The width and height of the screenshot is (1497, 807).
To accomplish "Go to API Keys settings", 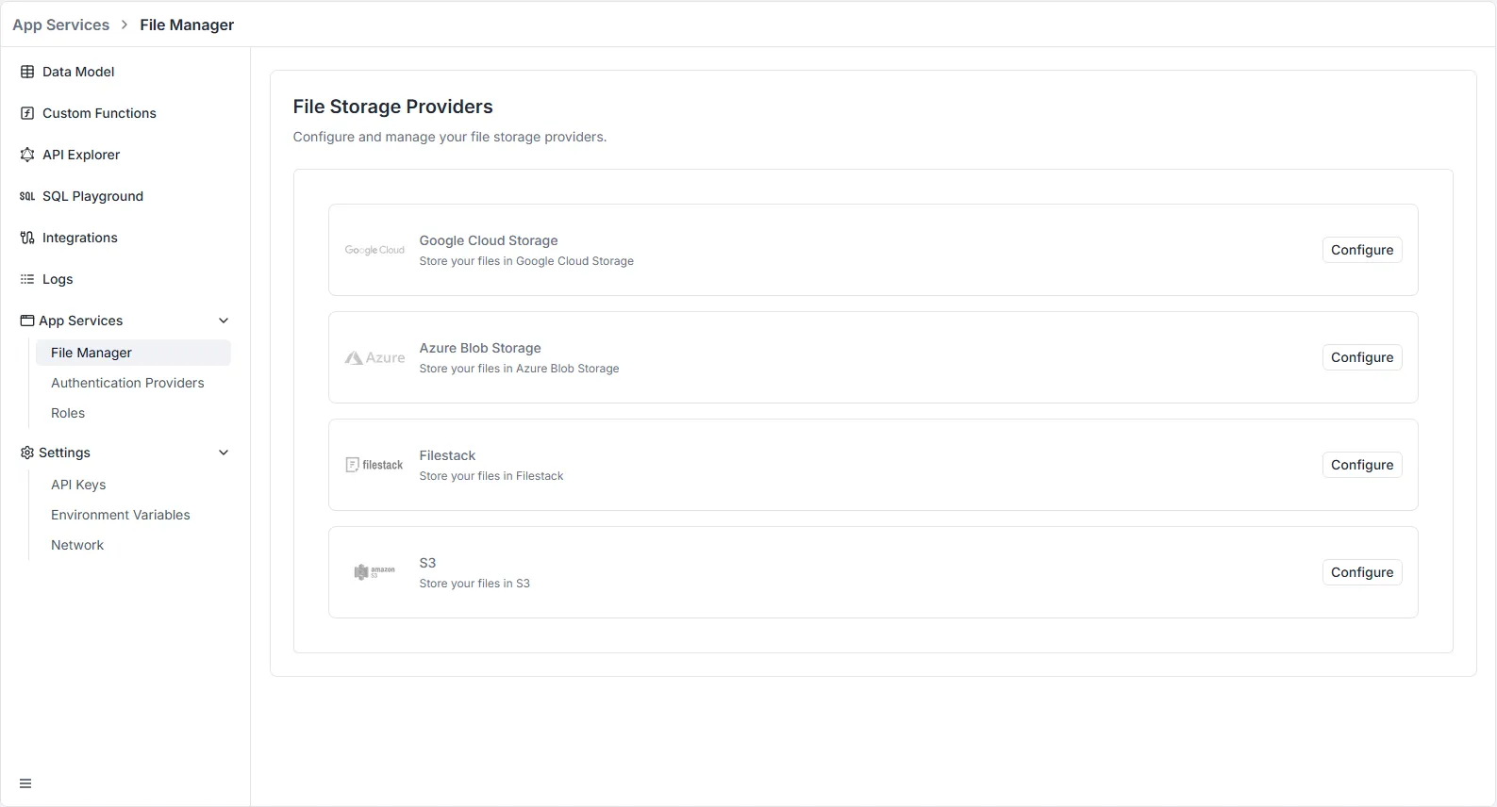I will point(78,485).
